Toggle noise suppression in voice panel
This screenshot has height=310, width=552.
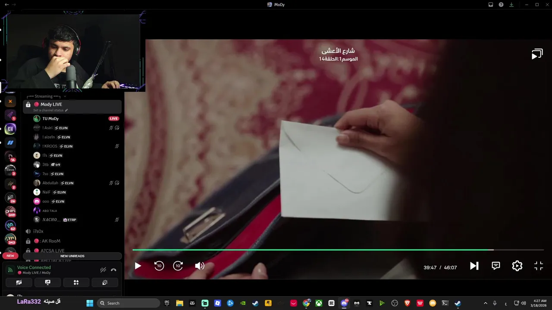pos(103,270)
